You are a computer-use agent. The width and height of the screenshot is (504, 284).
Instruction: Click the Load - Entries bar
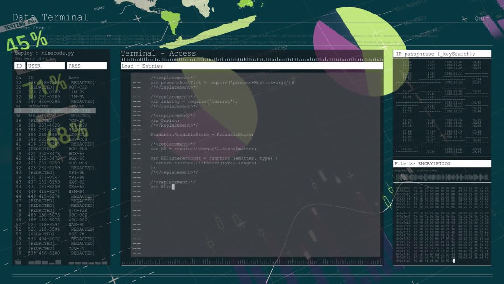click(x=252, y=66)
